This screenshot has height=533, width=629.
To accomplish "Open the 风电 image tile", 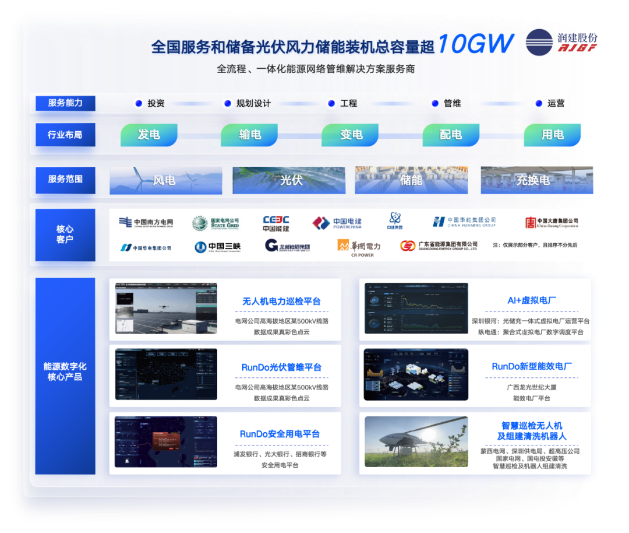I will pos(165,180).
